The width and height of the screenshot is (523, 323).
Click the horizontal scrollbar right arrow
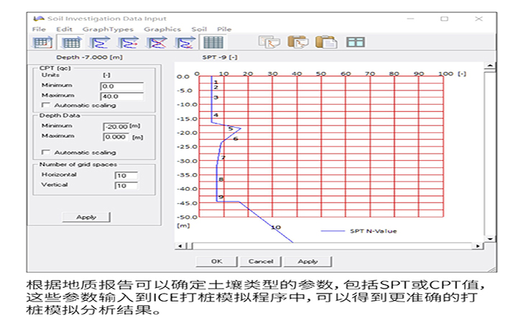tap(478, 246)
